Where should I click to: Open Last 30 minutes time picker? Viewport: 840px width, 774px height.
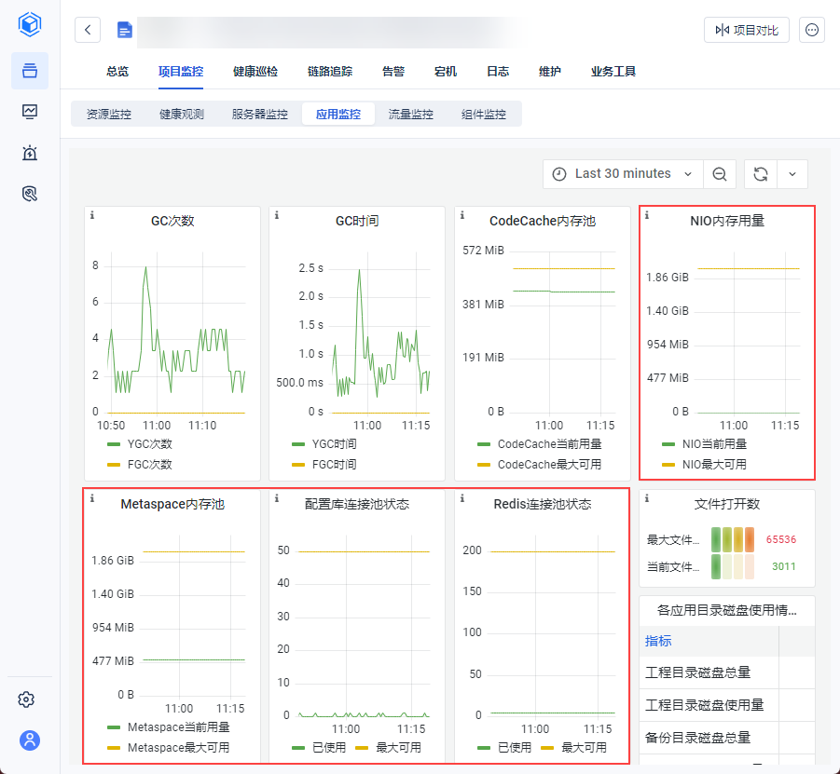623,174
